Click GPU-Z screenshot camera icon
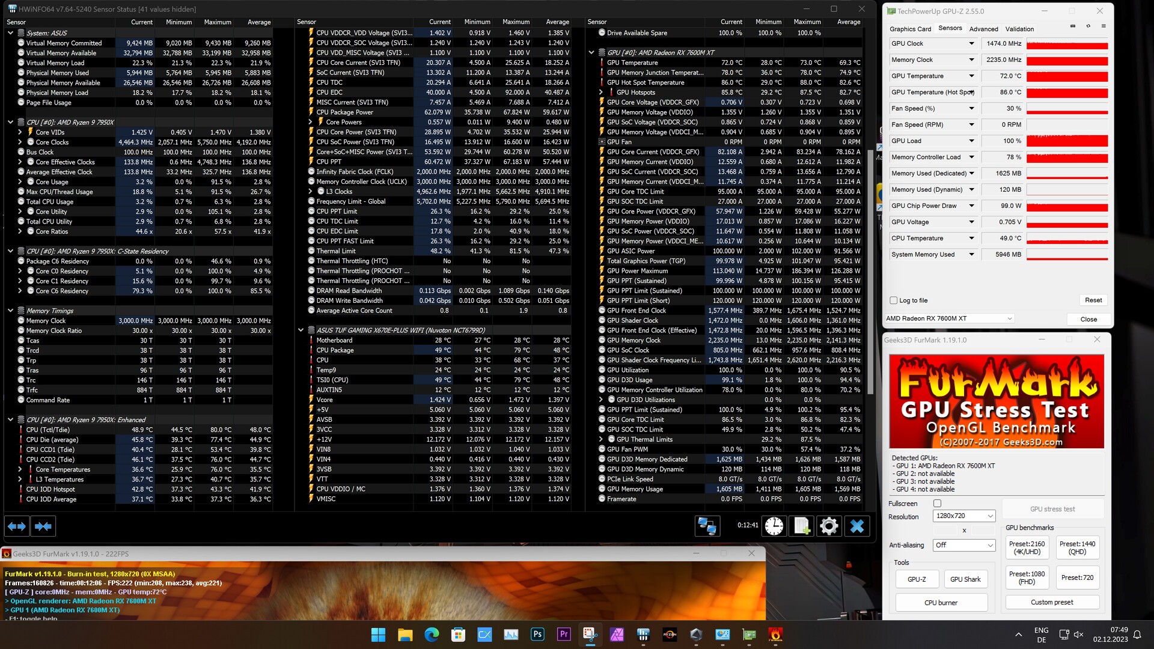The width and height of the screenshot is (1154, 649). [x=1073, y=27]
